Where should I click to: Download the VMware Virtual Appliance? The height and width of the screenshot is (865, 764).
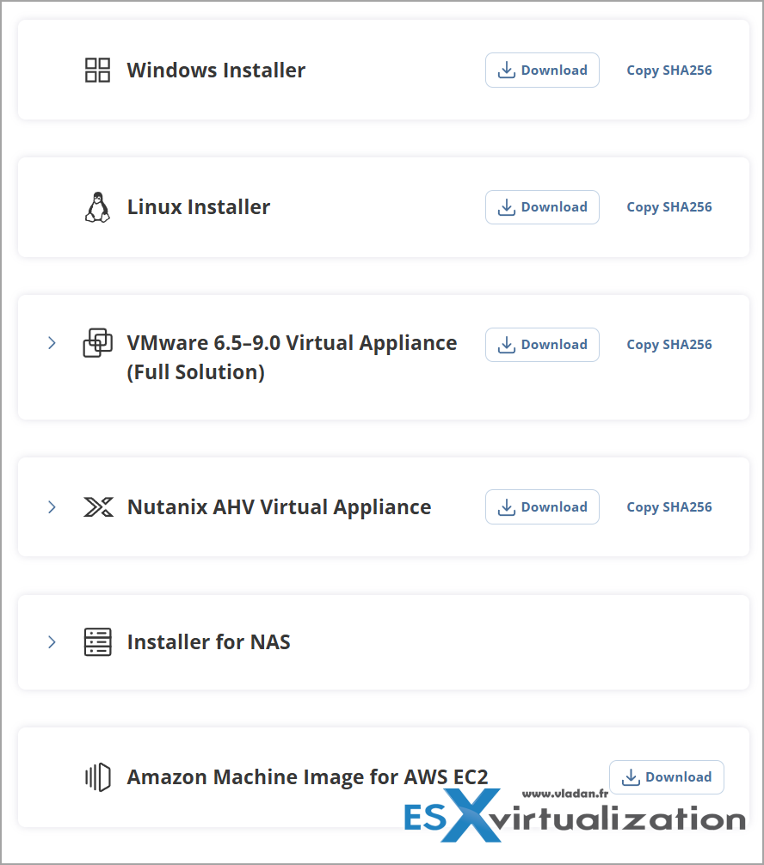point(542,345)
